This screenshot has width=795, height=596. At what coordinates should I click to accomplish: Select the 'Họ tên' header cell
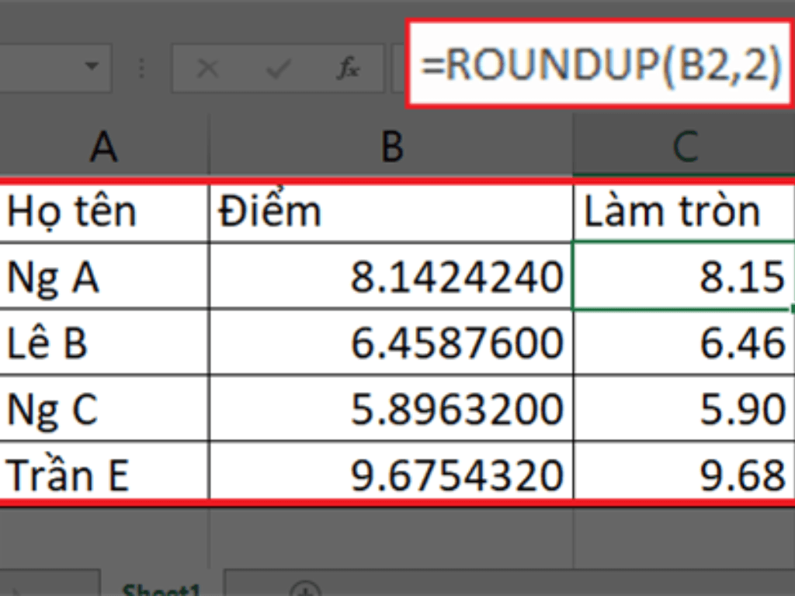(104, 212)
